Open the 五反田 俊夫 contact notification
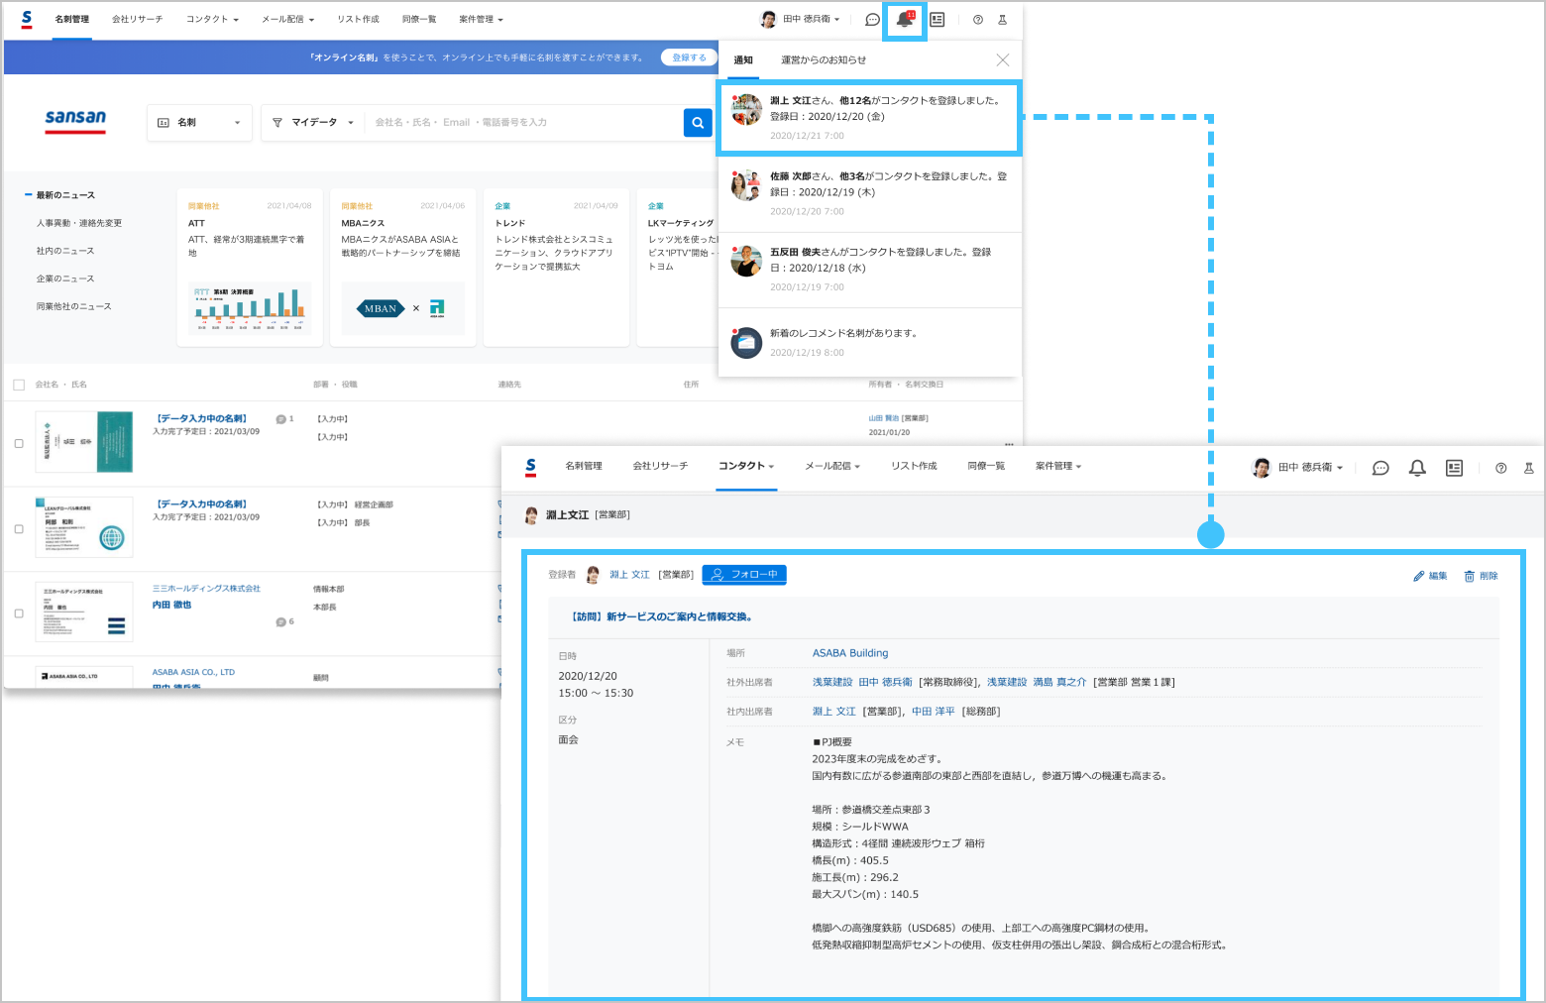Screen dimensions: 1546x1003 [869, 270]
